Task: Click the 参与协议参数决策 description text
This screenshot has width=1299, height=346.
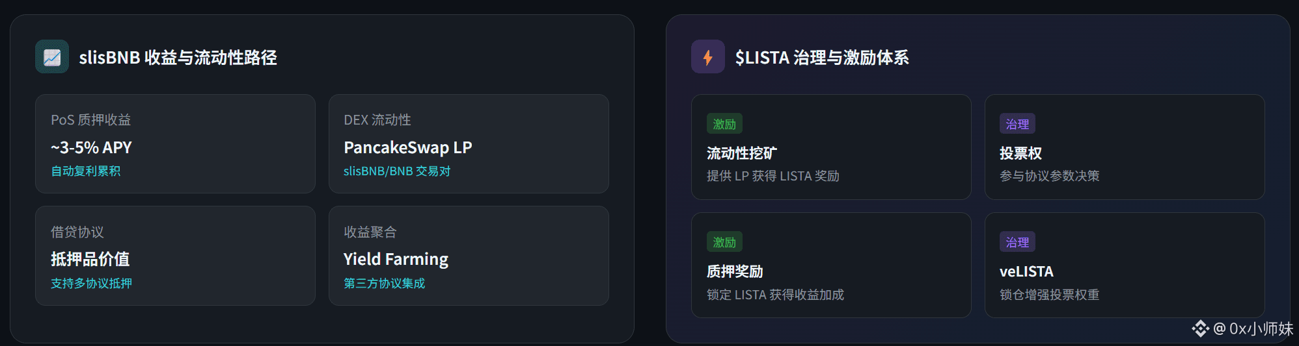Action: point(1050,176)
